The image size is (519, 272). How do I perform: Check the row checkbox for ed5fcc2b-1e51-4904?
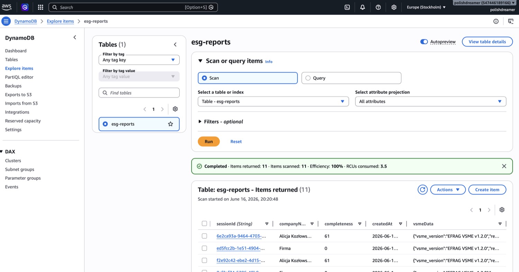tap(204, 248)
